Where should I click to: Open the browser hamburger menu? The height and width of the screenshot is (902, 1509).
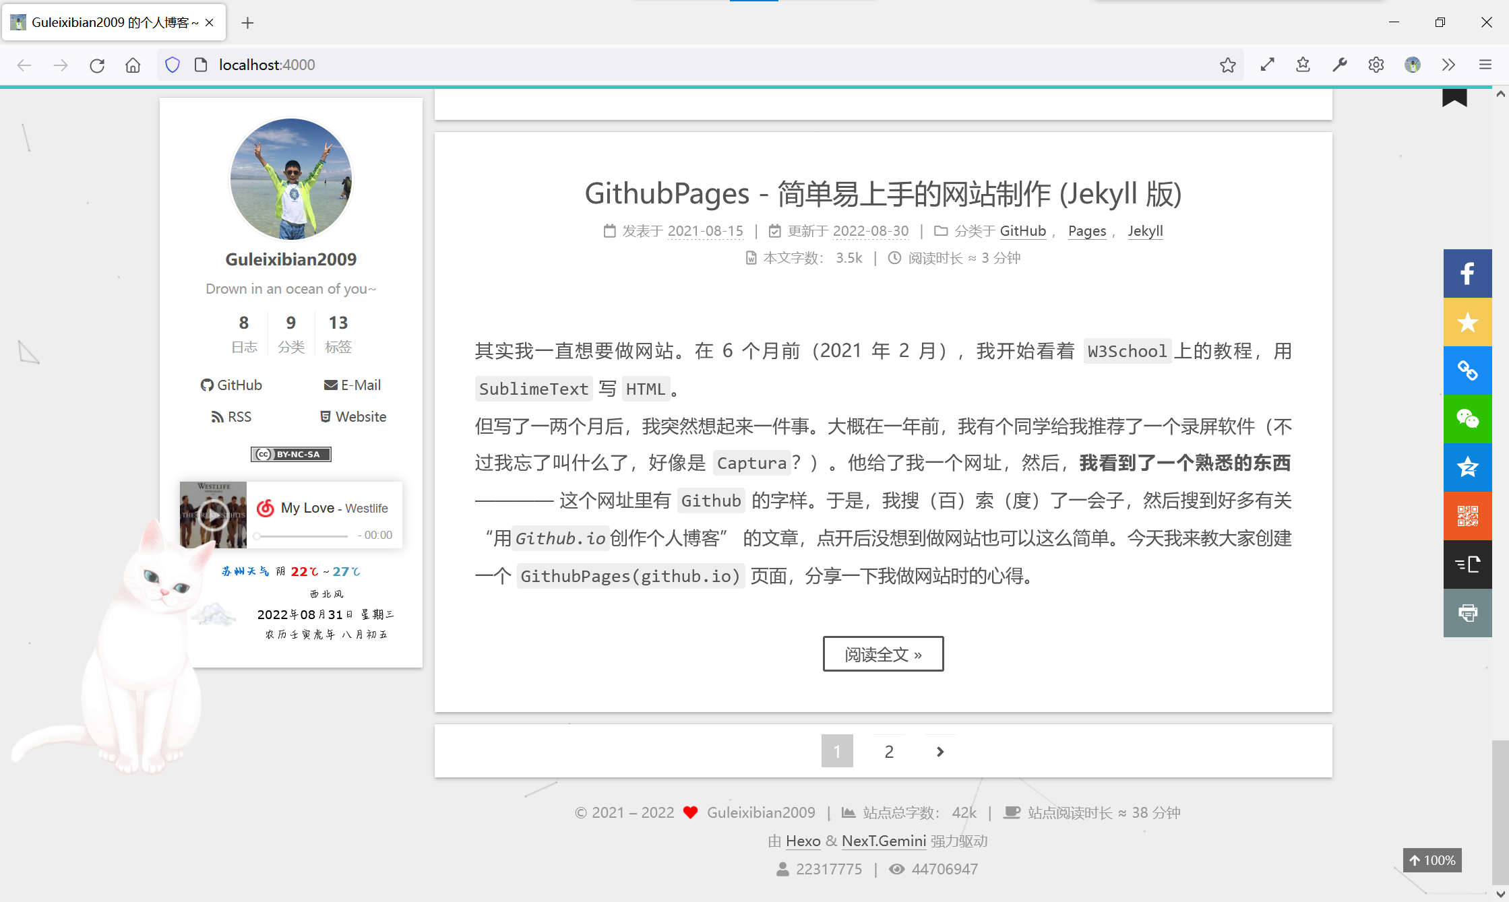[x=1485, y=65]
